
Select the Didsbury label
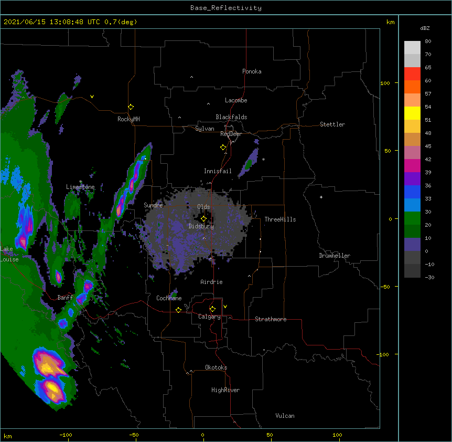click(201, 226)
